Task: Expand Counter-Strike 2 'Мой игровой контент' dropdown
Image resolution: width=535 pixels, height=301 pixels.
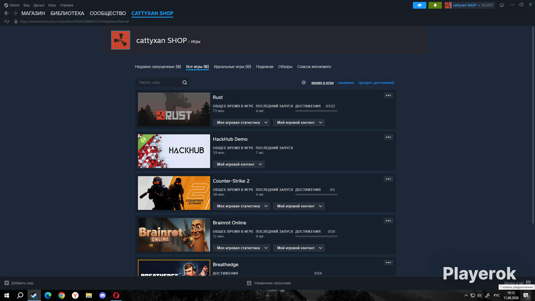Action: click(299, 206)
